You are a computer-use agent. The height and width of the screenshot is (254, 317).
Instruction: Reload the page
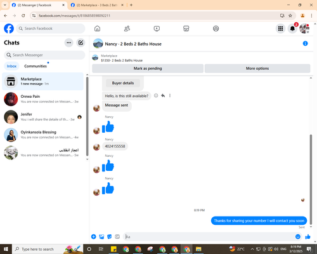23,16
